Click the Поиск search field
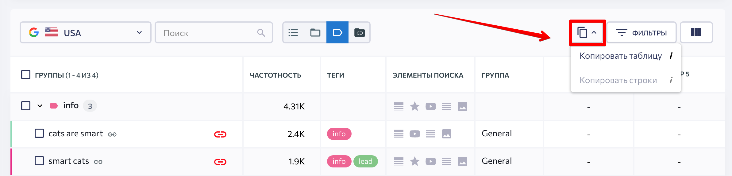The image size is (732, 176). click(214, 32)
